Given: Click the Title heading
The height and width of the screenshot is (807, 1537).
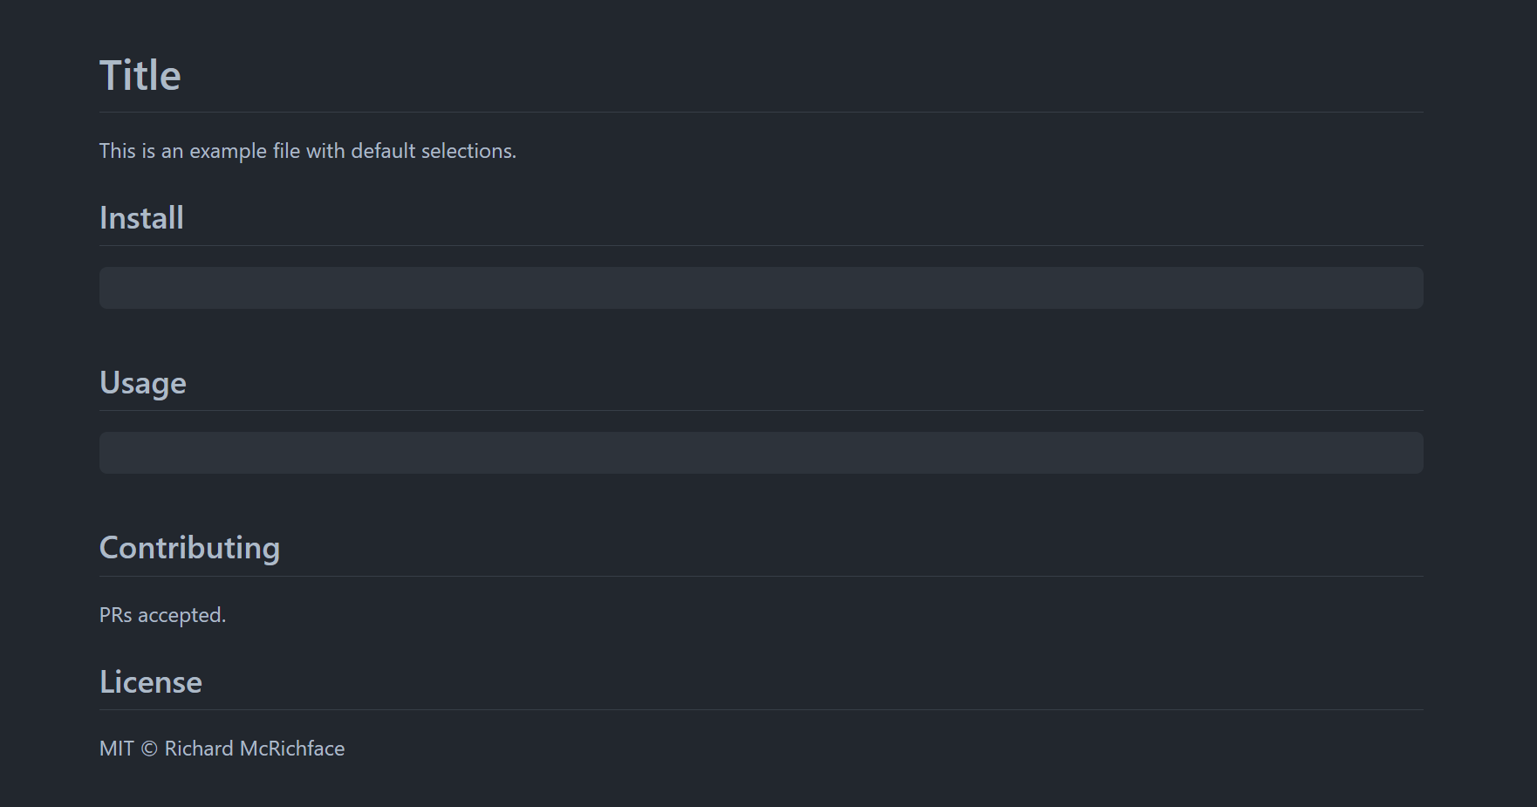Looking at the screenshot, I should click(x=140, y=76).
